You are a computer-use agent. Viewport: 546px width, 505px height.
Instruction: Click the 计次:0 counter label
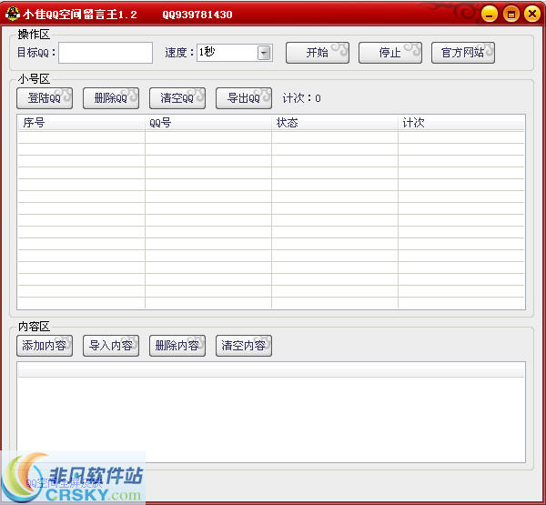[x=301, y=98]
